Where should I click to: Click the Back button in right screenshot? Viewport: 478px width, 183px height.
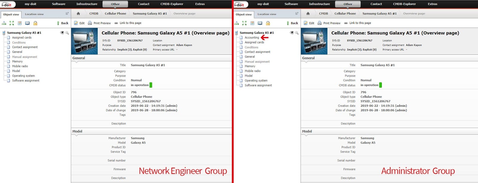(292, 23)
